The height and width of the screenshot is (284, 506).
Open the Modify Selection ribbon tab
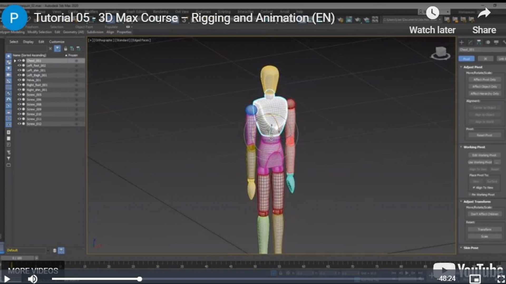[40, 32]
